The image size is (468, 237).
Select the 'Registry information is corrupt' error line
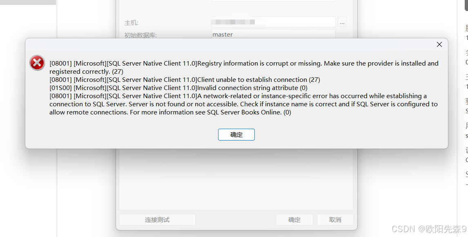(x=244, y=67)
